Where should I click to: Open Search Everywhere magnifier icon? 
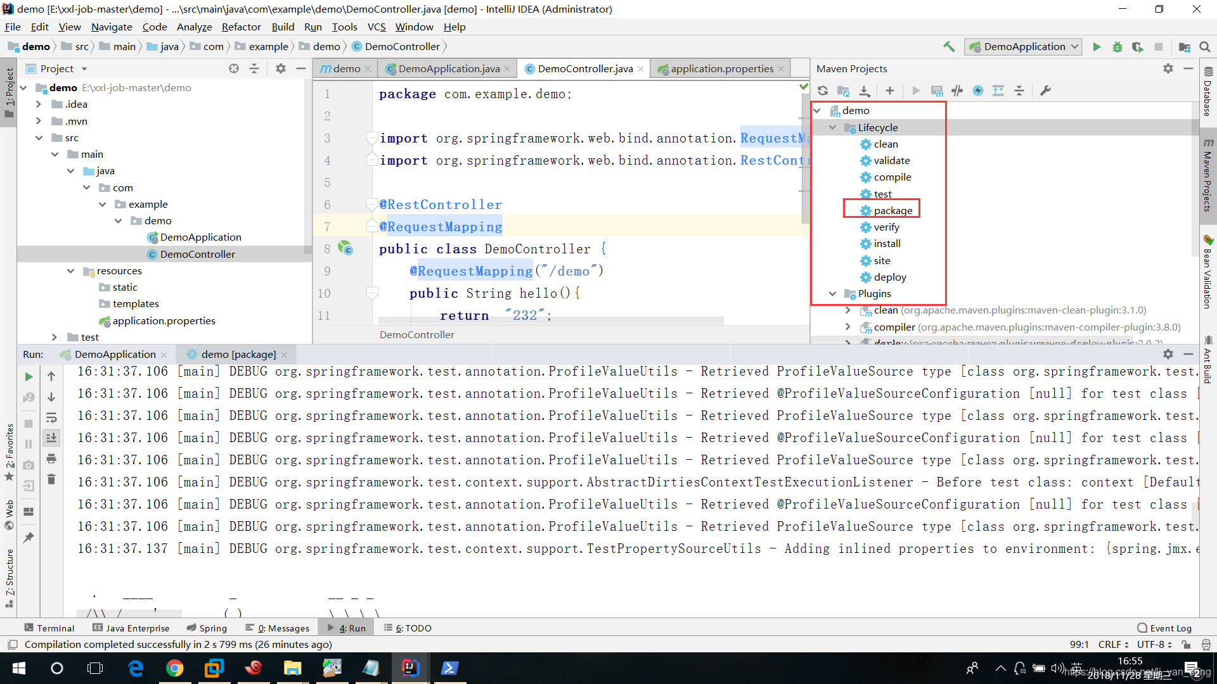pyautogui.click(x=1205, y=47)
